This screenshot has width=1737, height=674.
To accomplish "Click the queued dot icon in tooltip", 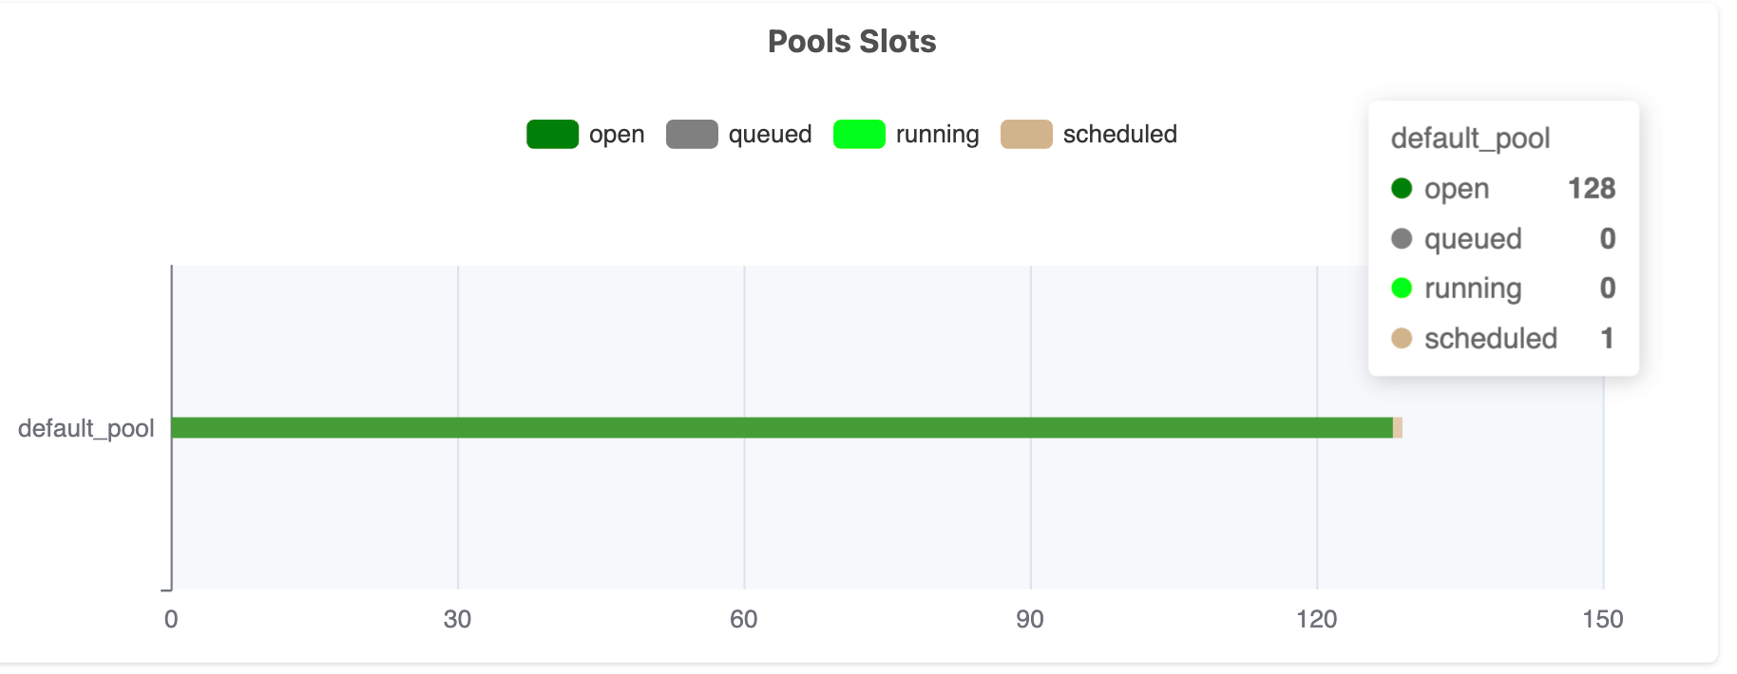I will click(x=1402, y=238).
